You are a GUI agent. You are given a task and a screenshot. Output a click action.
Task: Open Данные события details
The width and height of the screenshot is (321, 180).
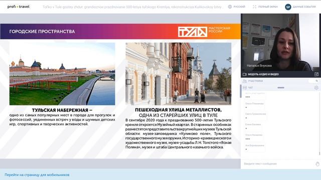(304, 6)
